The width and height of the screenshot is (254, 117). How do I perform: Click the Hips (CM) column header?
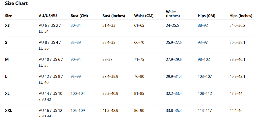point(206,16)
